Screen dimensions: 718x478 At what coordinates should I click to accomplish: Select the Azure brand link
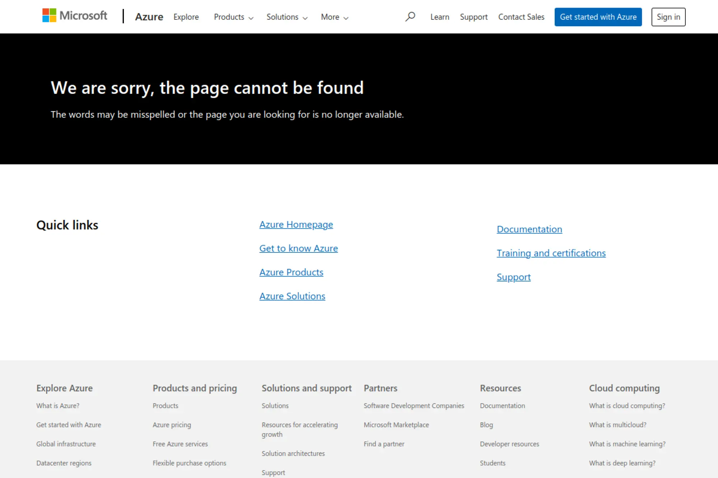click(149, 16)
